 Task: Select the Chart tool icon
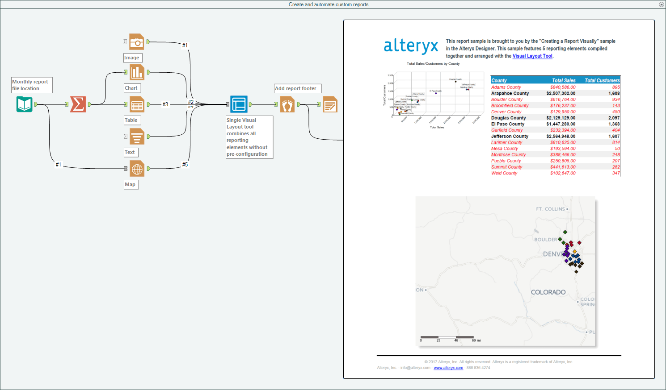click(x=136, y=72)
